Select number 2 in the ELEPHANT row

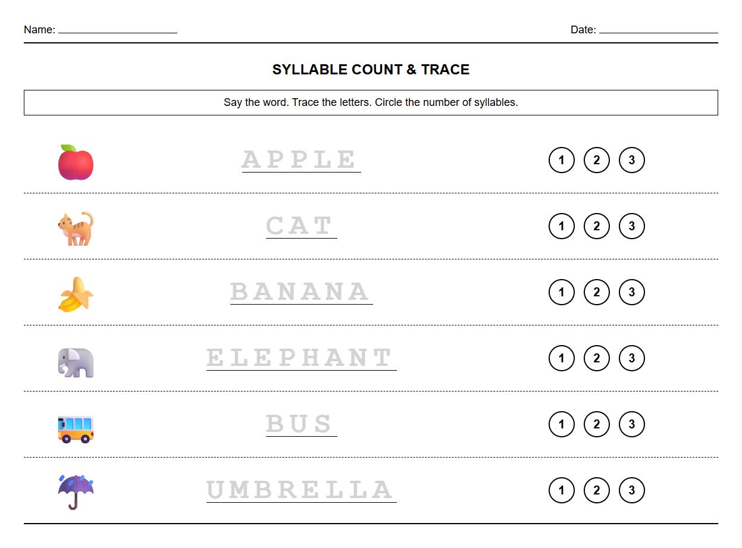click(x=596, y=358)
